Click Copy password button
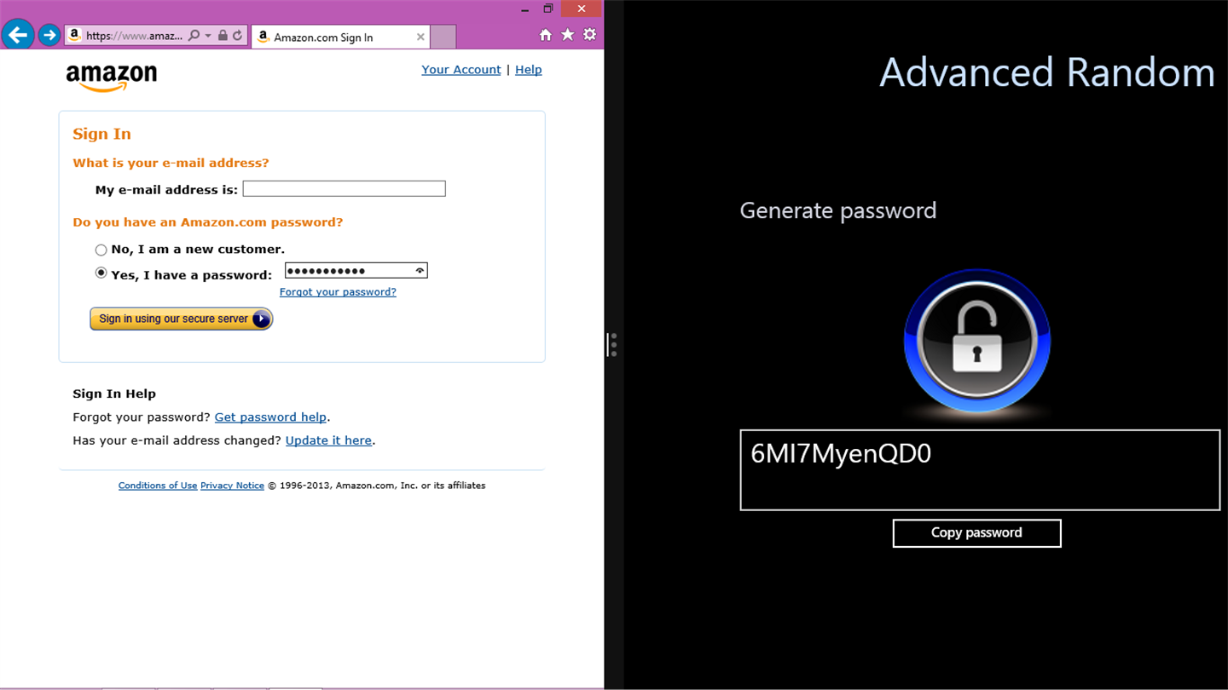The width and height of the screenshot is (1228, 690). (x=977, y=533)
